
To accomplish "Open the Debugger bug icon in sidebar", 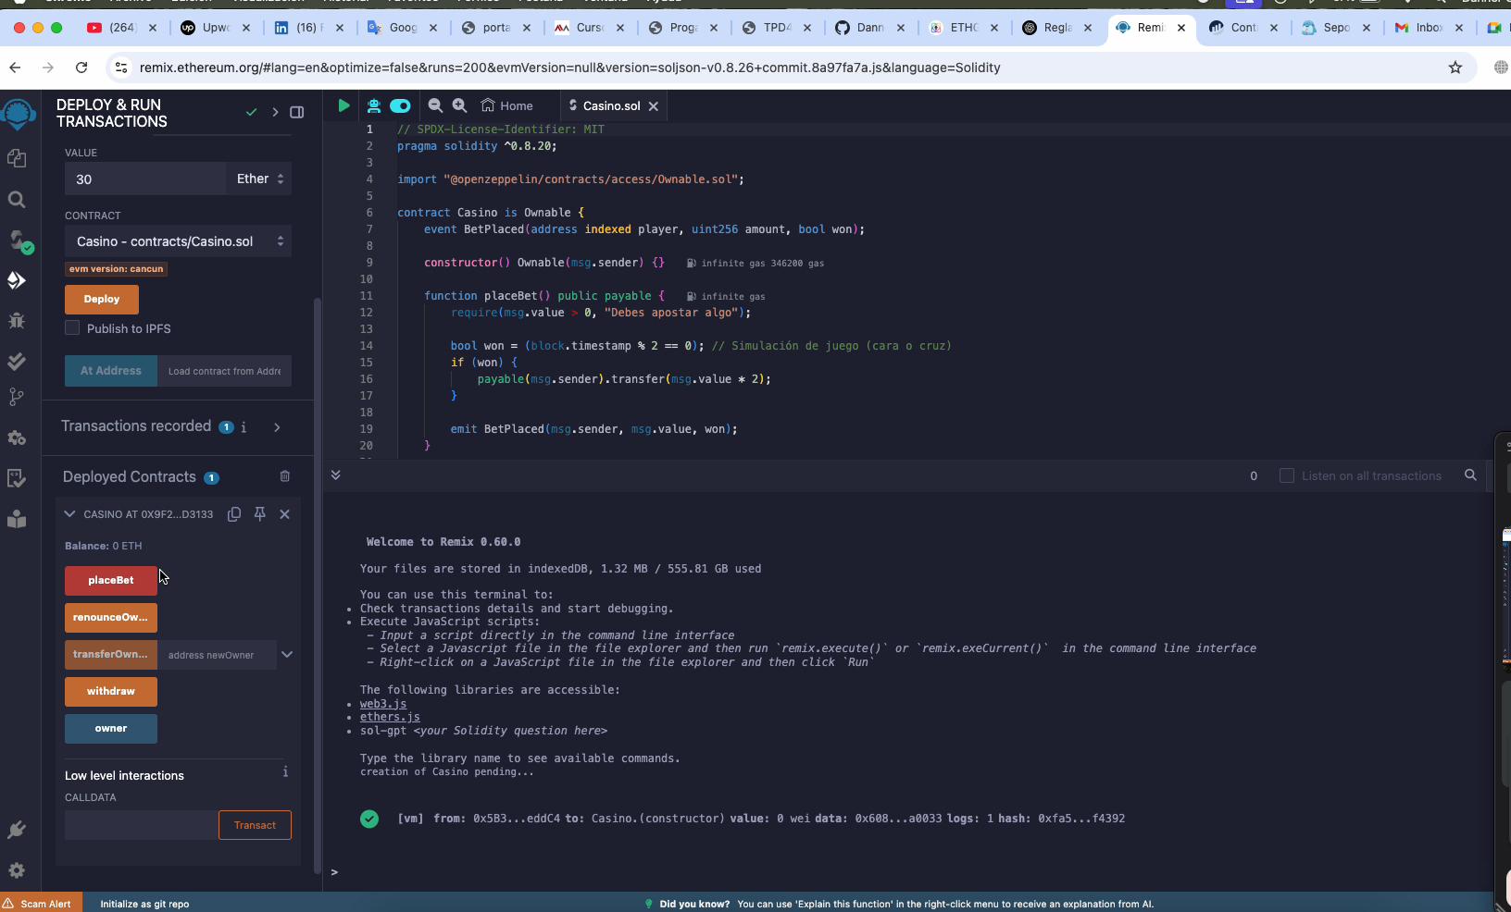I will (x=17, y=321).
